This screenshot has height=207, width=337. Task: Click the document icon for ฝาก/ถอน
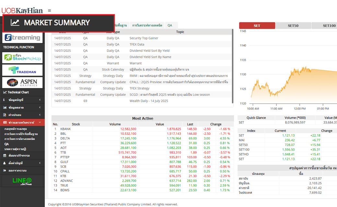click(x=5, y=115)
